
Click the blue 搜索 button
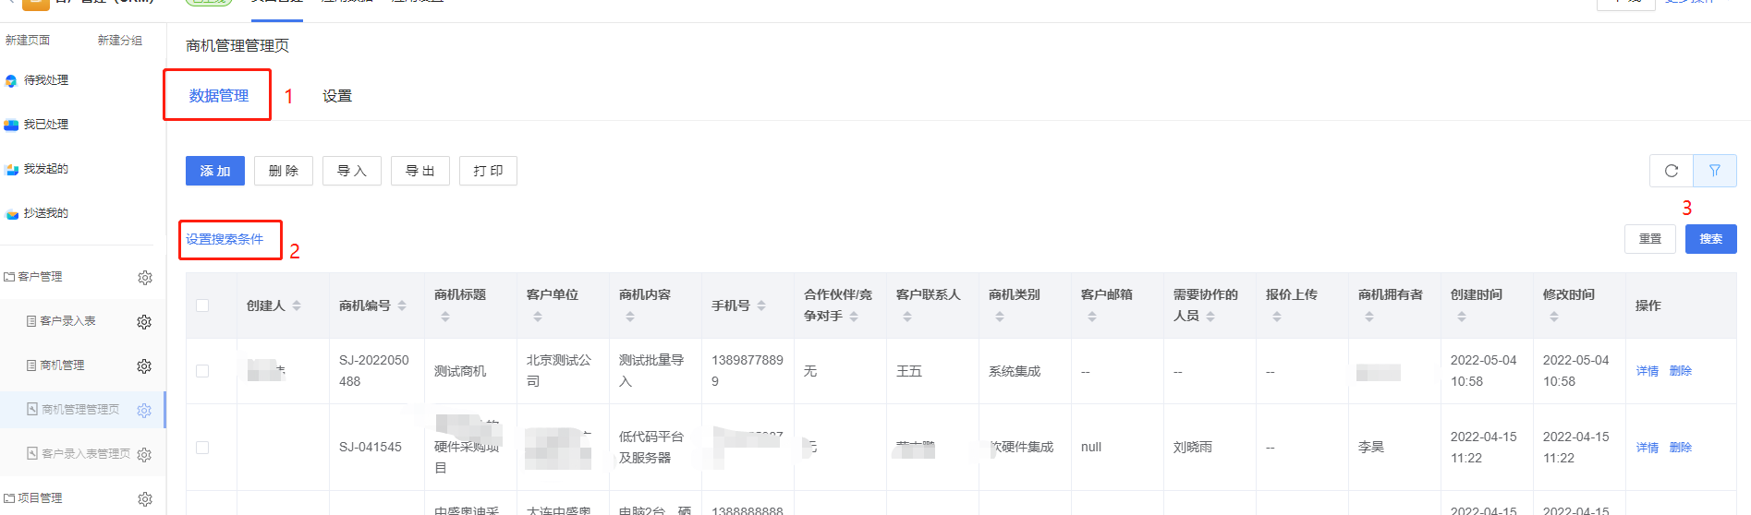coord(1711,239)
